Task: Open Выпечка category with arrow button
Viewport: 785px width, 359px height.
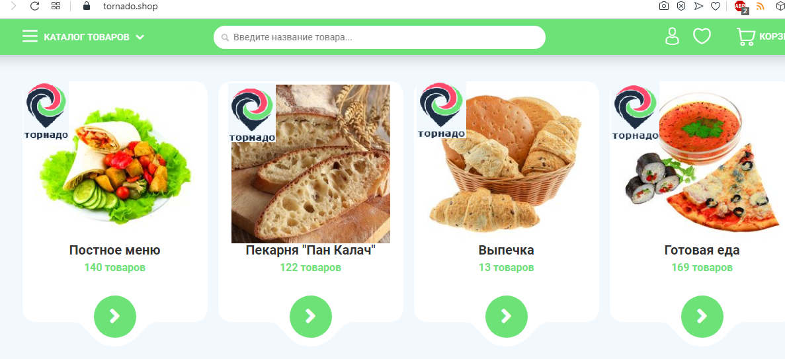Action: point(507,317)
